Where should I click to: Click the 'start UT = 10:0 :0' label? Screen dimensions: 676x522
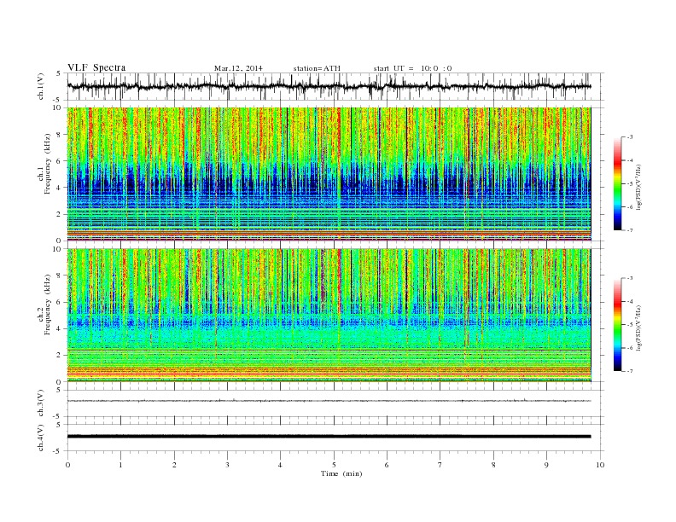[x=412, y=68]
